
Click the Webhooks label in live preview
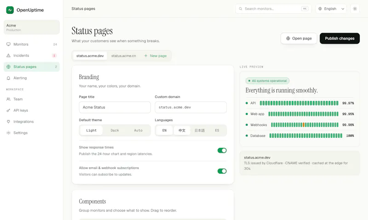click(x=259, y=125)
